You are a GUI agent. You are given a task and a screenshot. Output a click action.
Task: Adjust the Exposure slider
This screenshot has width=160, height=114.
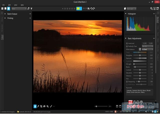[x=140, y=58]
